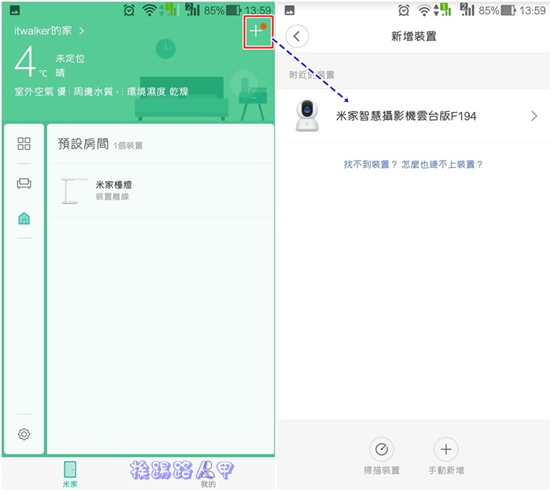Image resolution: width=551 pixels, height=491 pixels.
Task: Tap the large 4°C temperature reading
Action: pyautogui.click(x=30, y=62)
